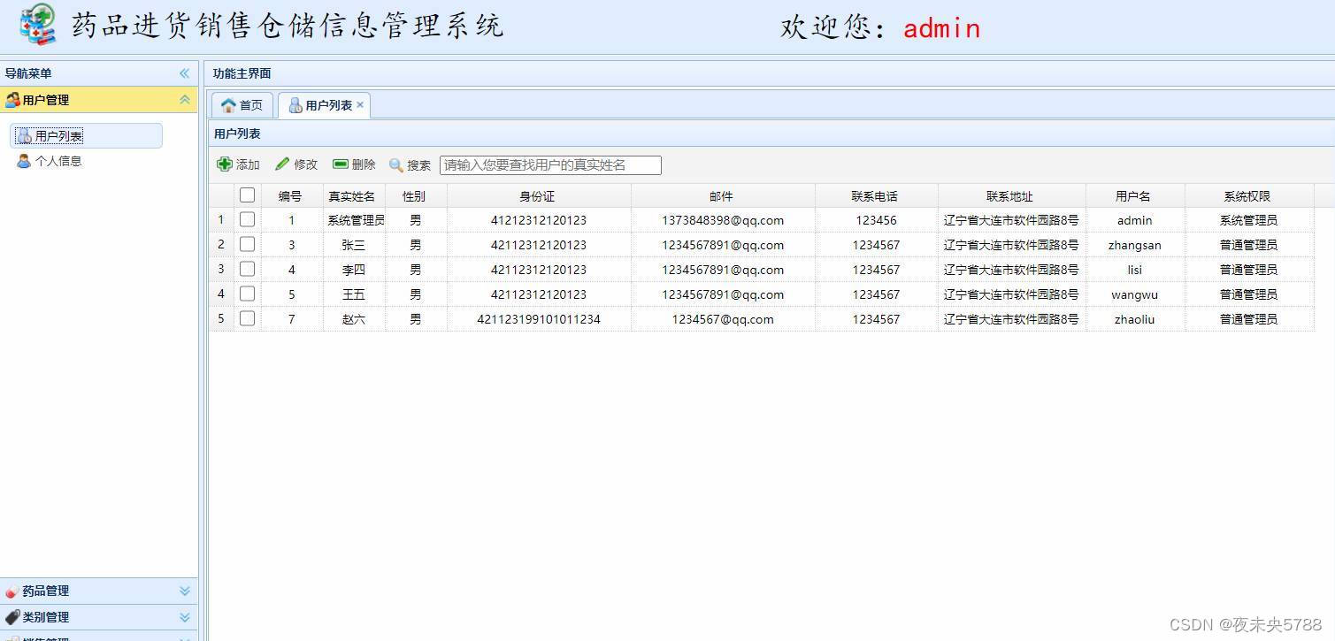Click the admin username cell

(1135, 220)
